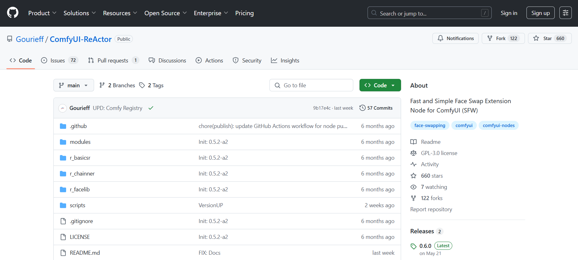Open the Discussions tab
Screen dimensions: 578x260
point(167,60)
